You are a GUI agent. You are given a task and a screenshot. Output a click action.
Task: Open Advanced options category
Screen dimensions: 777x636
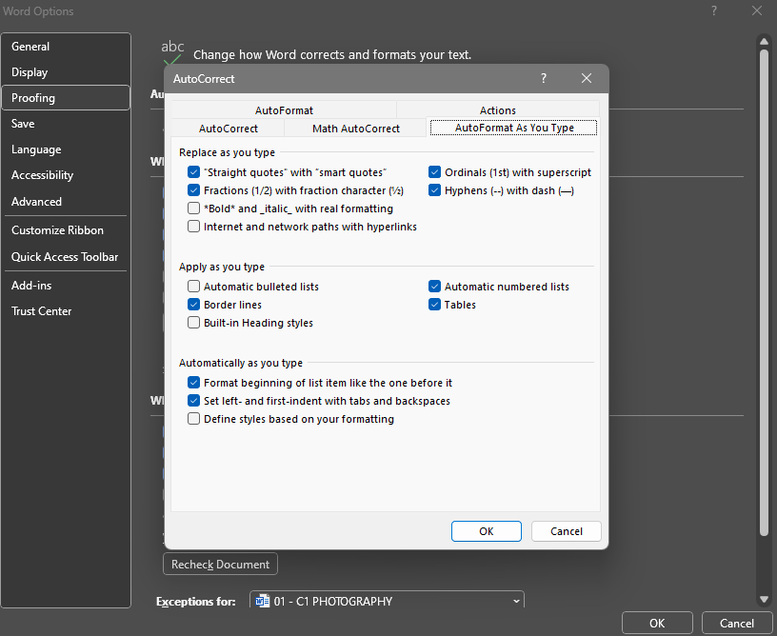[x=66, y=201]
